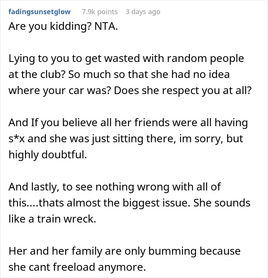
Task: Click the line starting where your car was?
Action: pyautogui.click(x=130, y=91)
